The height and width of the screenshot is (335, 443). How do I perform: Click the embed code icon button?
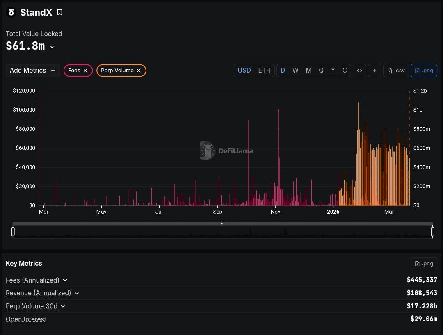(359, 71)
